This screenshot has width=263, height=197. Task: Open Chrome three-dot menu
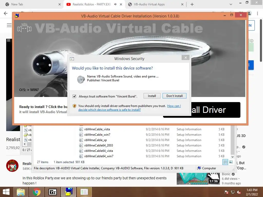(257, 13)
